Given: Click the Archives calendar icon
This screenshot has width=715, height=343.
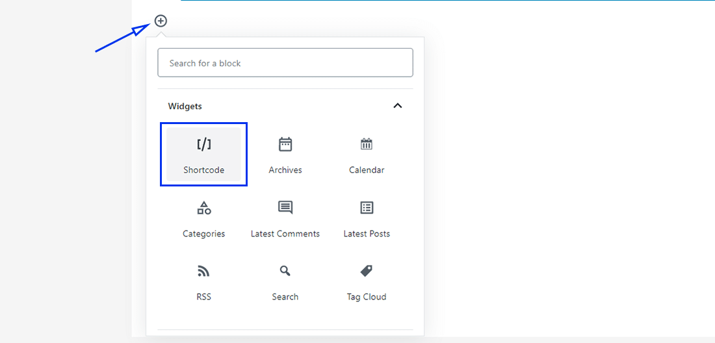Looking at the screenshot, I should (x=285, y=144).
